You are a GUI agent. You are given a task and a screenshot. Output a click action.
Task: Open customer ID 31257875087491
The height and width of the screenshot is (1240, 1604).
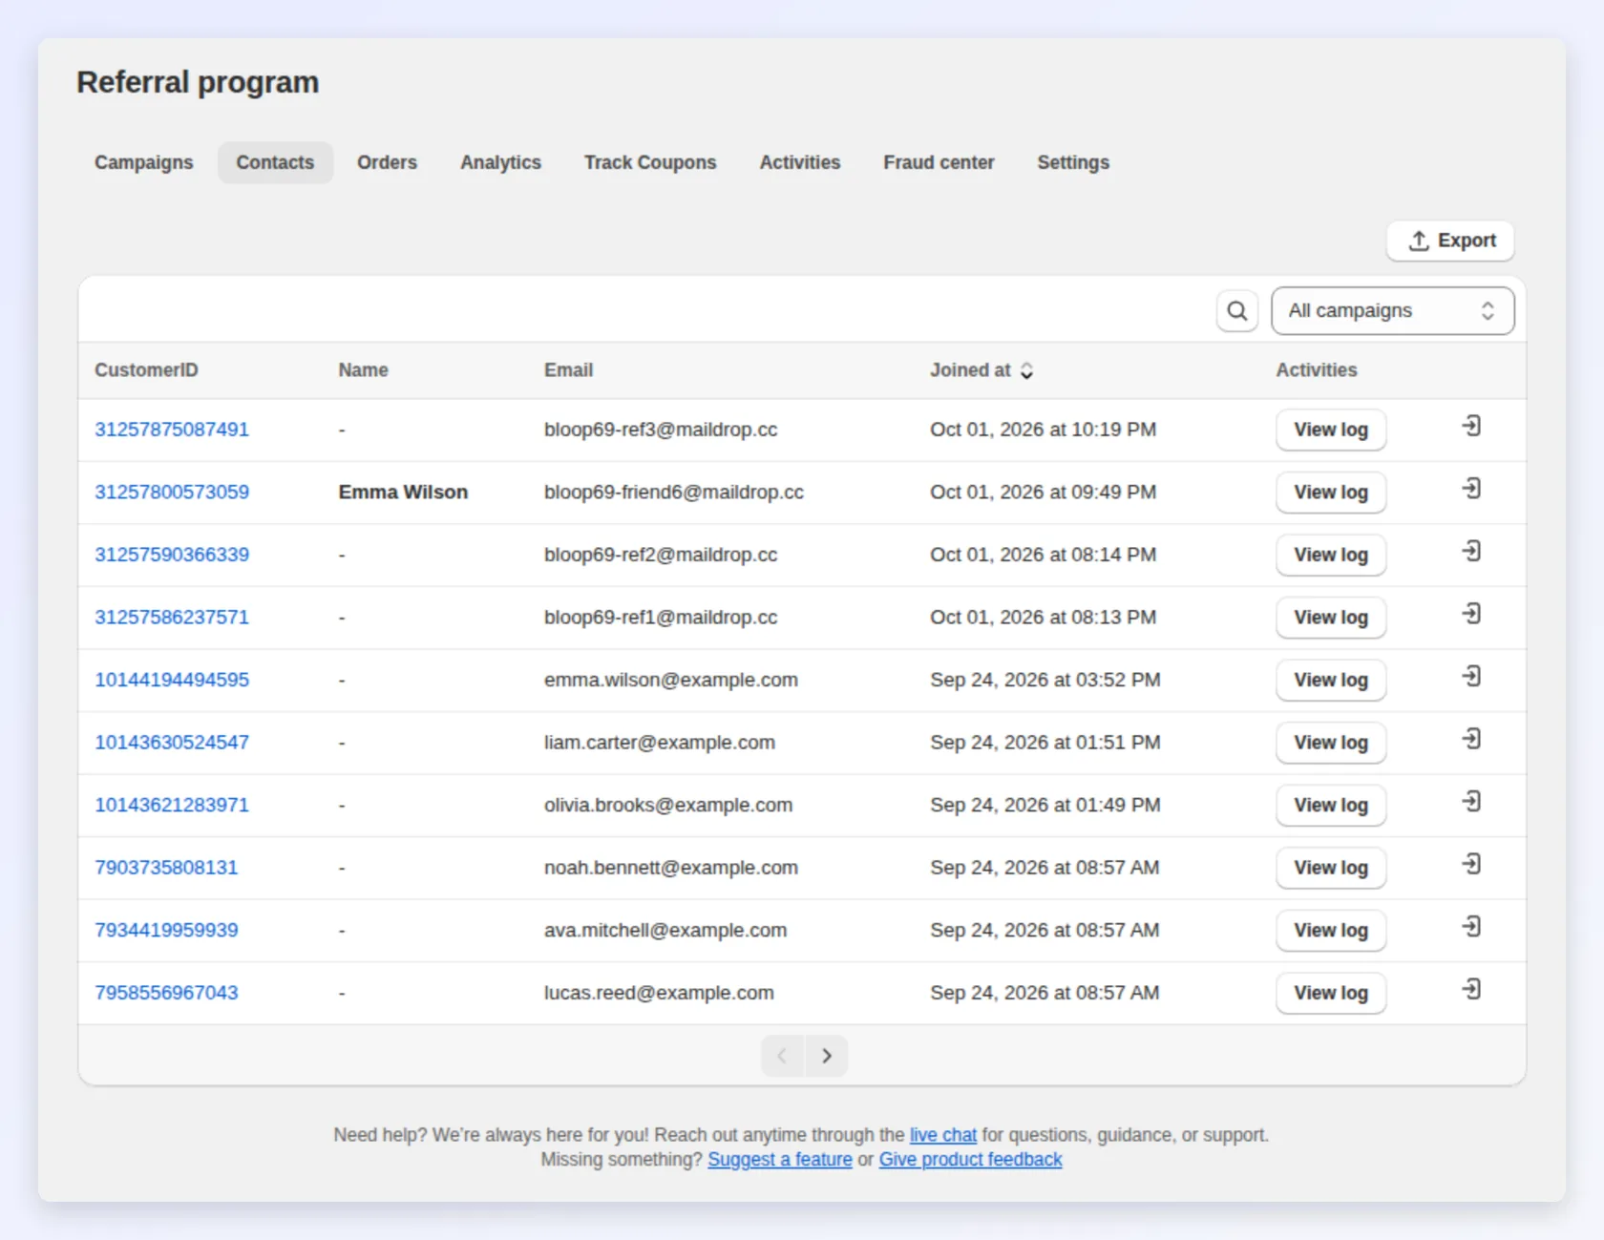coord(172,430)
